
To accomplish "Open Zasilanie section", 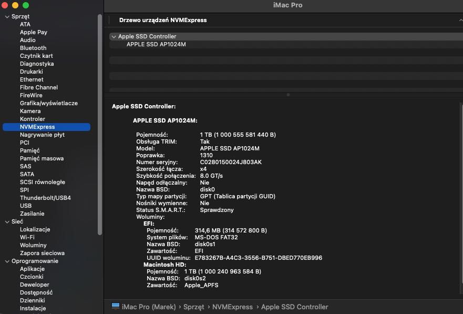I will 32,214.
